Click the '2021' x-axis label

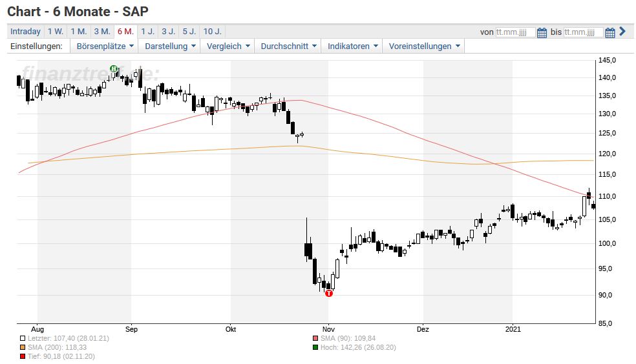(x=513, y=329)
